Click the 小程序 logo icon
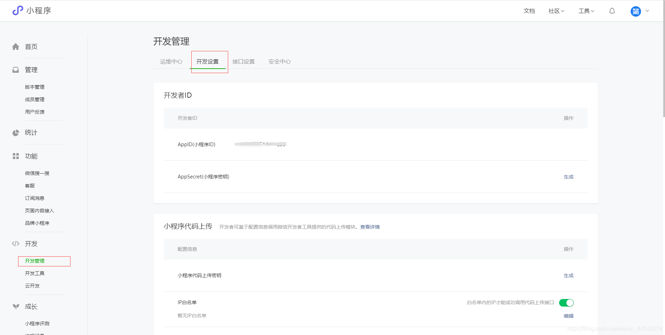665x335 pixels. pyautogui.click(x=18, y=11)
